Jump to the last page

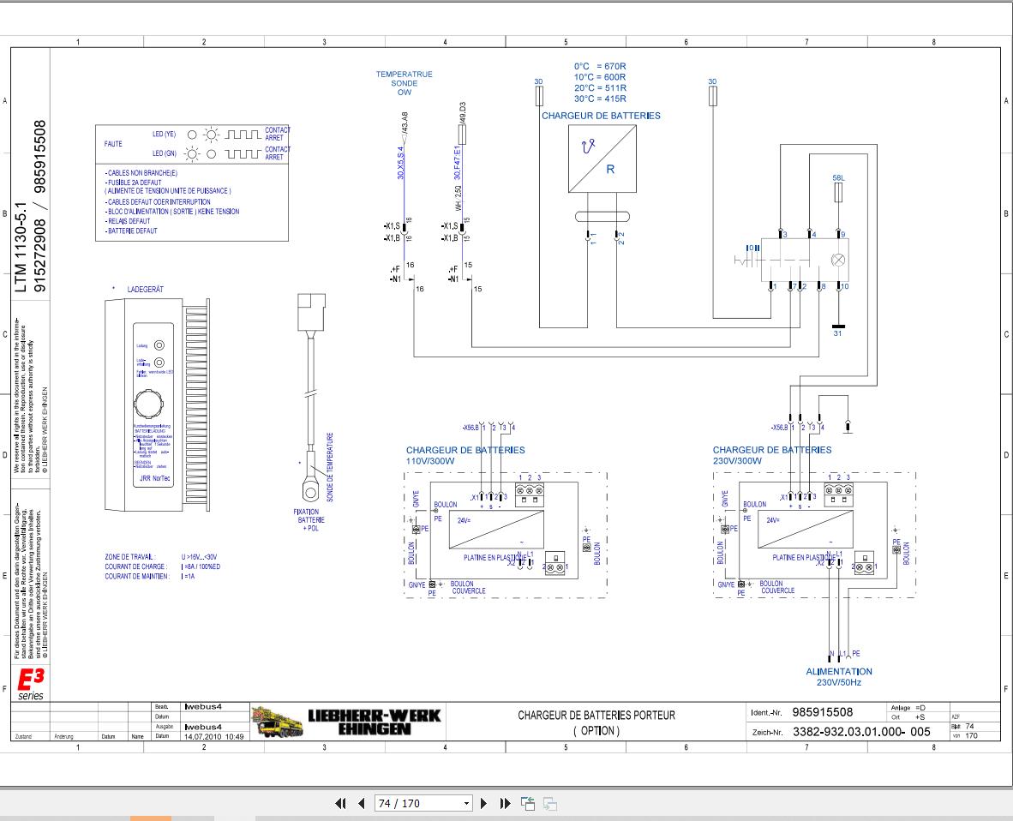pyautogui.click(x=505, y=804)
